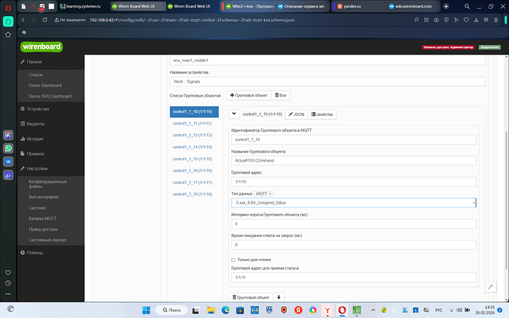The height and width of the screenshot is (318, 509).
Task: Collapse the control1_1_10 object with chevron
Action: coord(234,114)
